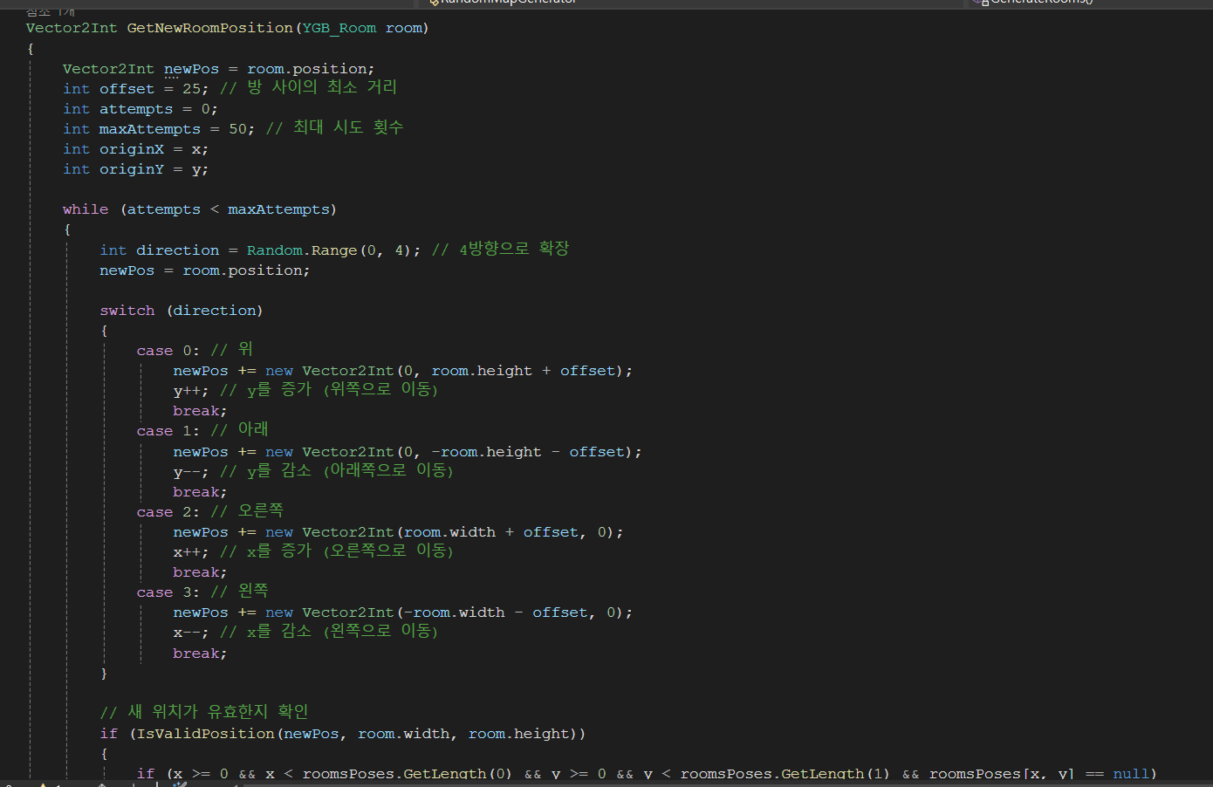Click the switch keyword
1213x787 pixels.
[x=127, y=311]
